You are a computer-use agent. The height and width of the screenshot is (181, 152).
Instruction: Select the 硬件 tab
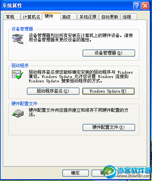tap(51, 16)
